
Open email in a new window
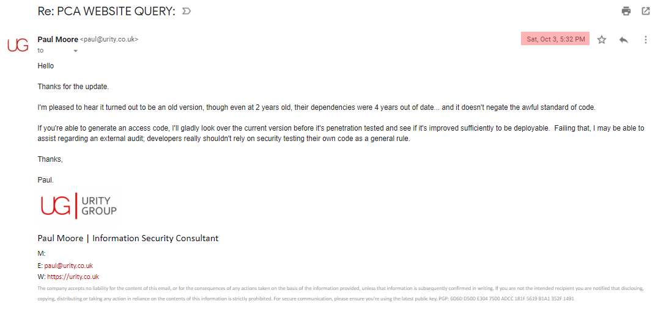pyautogui.click(x=645, y=11)
